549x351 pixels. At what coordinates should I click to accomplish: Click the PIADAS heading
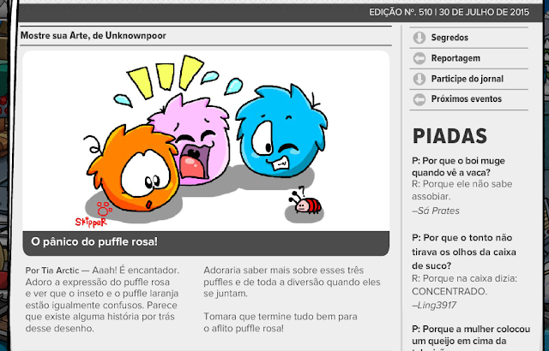tap(449, 136)
